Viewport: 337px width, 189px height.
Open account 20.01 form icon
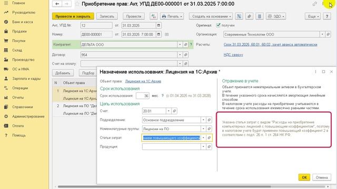tap(174, 111)
